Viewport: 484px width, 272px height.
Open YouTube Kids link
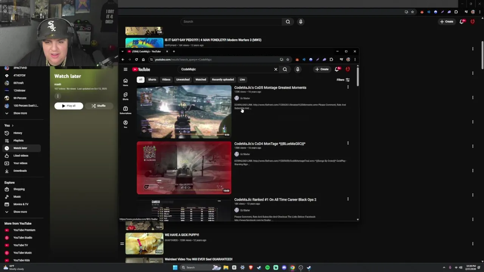(x=21, y=260)
